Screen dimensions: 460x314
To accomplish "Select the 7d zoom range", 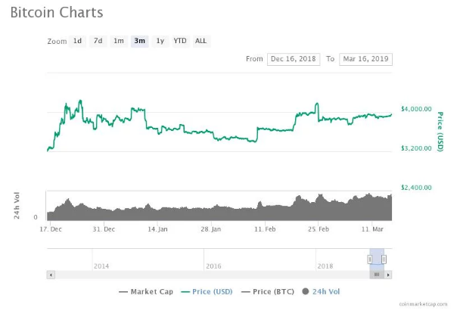I will tap(98, 41).
